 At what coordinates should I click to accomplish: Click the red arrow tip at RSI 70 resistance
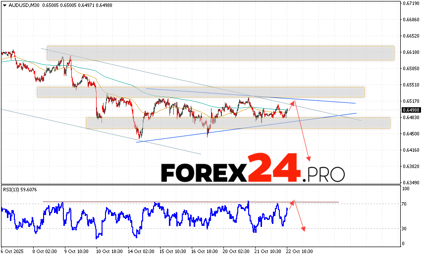[292, 201]
